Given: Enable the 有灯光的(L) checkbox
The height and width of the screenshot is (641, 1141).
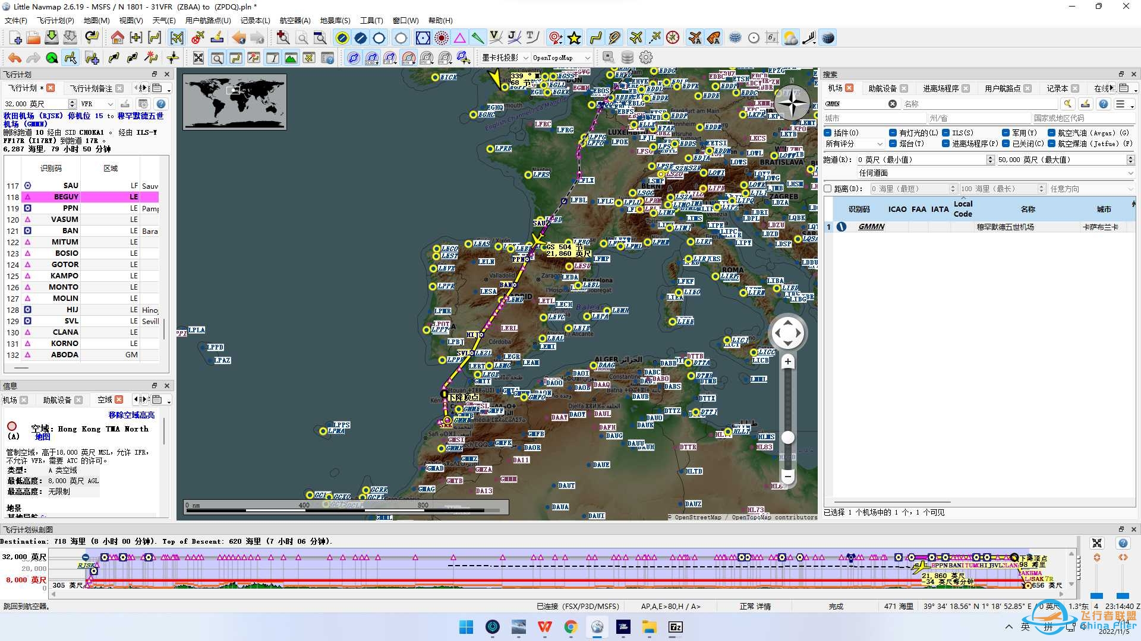Looking at the screenshot, I should click(893, 133).
